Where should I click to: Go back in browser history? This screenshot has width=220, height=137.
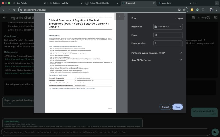tap(3, 10)
